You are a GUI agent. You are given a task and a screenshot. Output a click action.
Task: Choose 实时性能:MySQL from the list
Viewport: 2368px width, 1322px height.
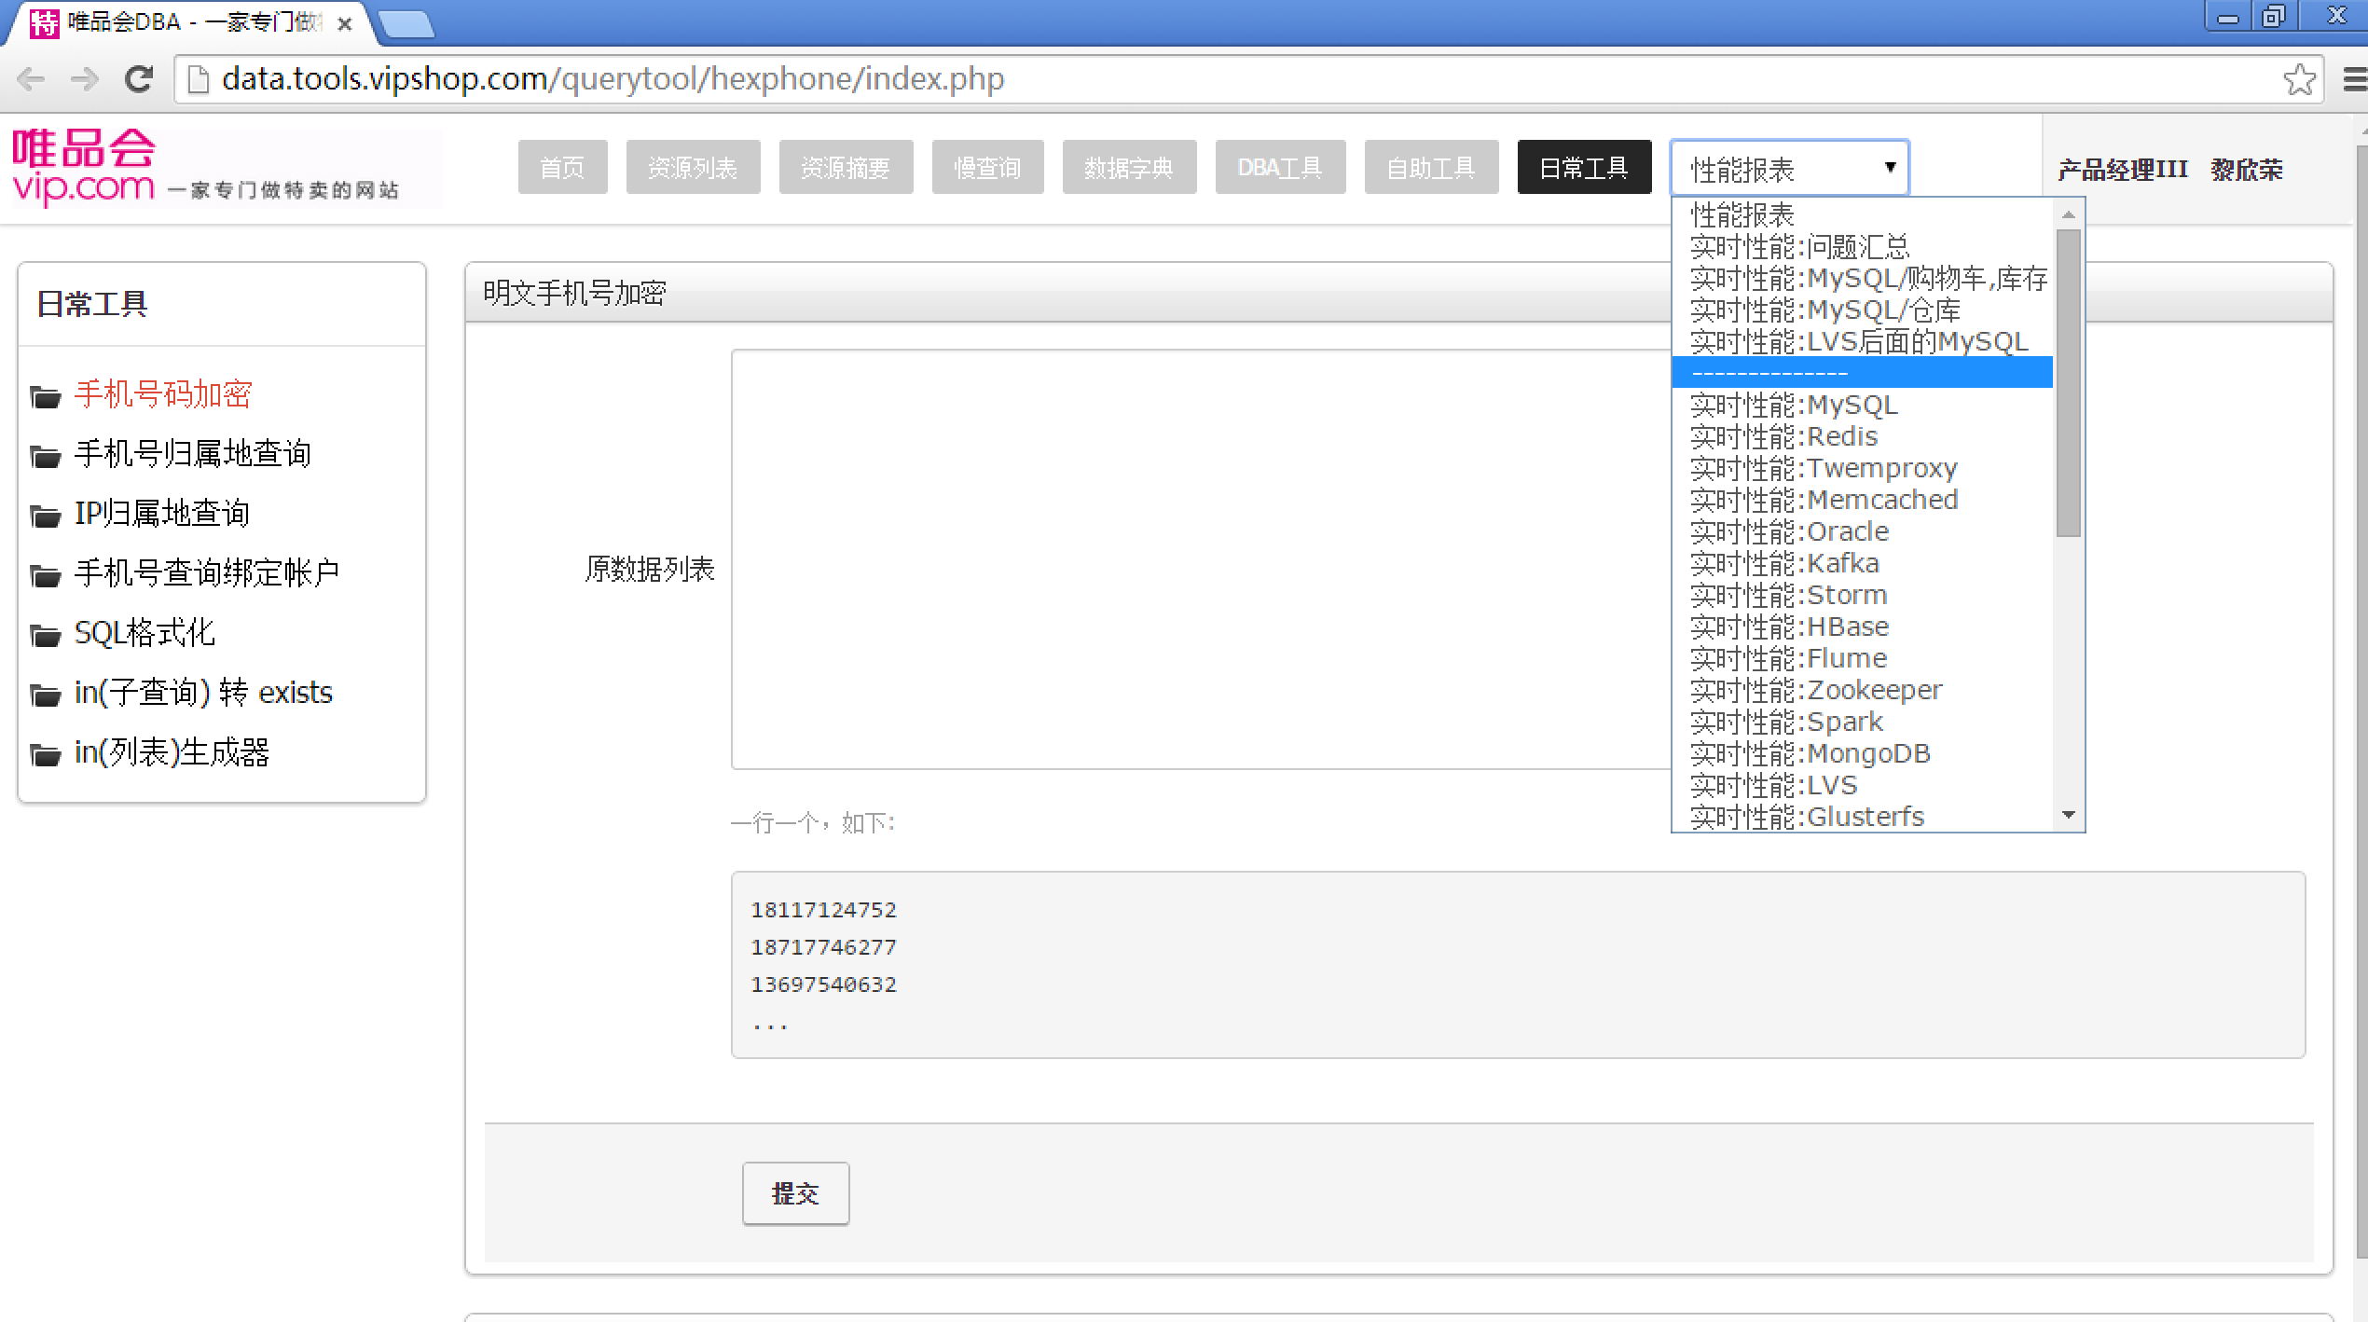click(1862, 405)
